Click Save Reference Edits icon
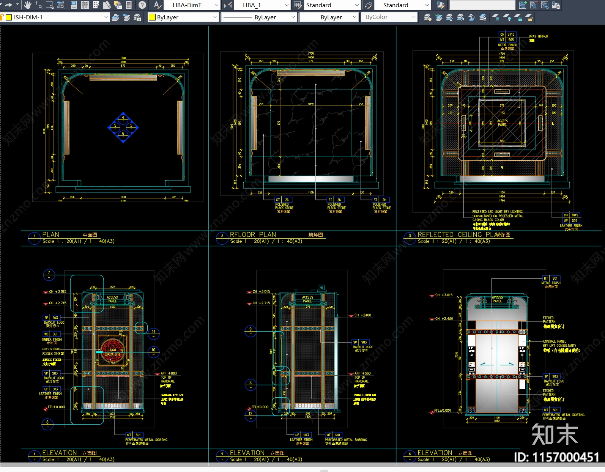This screenshot has width=605, height=472. tap(556, 5)
